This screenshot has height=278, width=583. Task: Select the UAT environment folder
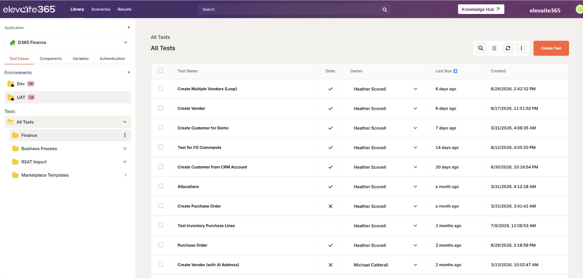point(68,97)
